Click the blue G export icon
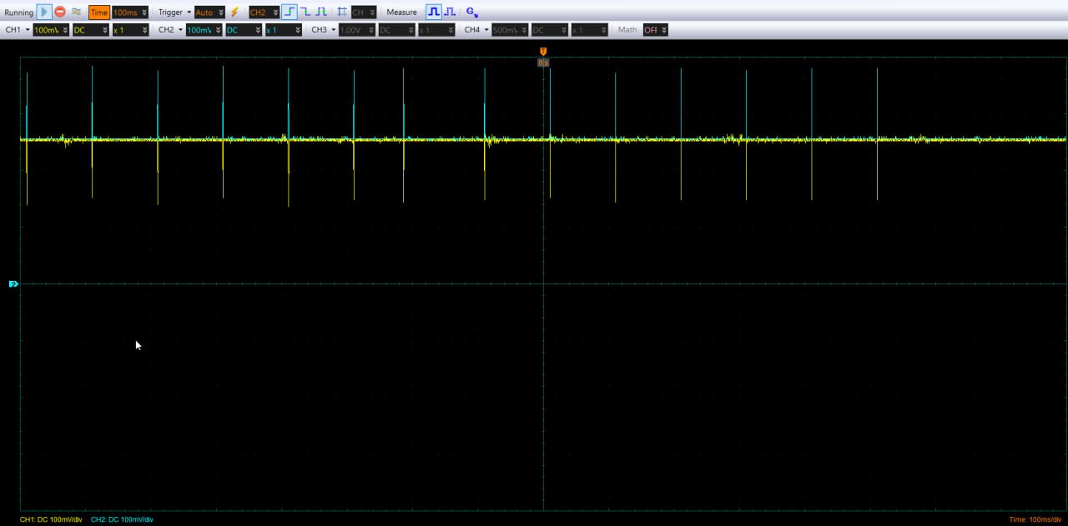1068x526 pixels. [471, 13]
